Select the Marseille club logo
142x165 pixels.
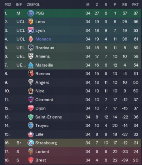tap(31, 65)
